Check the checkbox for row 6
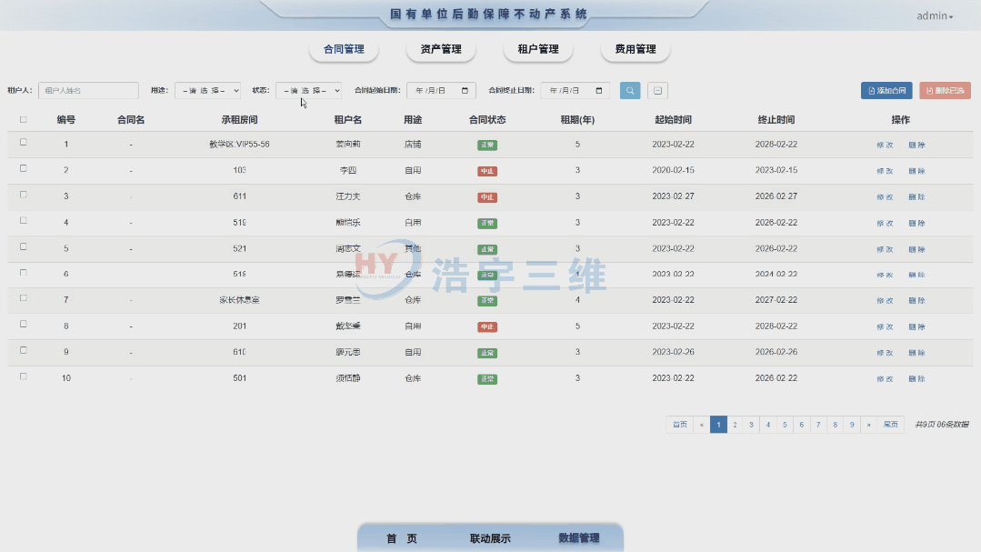The width and height of the screenshot is (981, 552). (23, 273)
